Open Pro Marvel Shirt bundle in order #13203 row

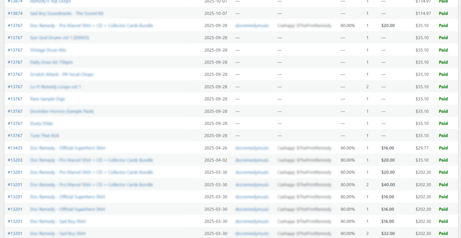pyautogui.click(x=91, y=160)
